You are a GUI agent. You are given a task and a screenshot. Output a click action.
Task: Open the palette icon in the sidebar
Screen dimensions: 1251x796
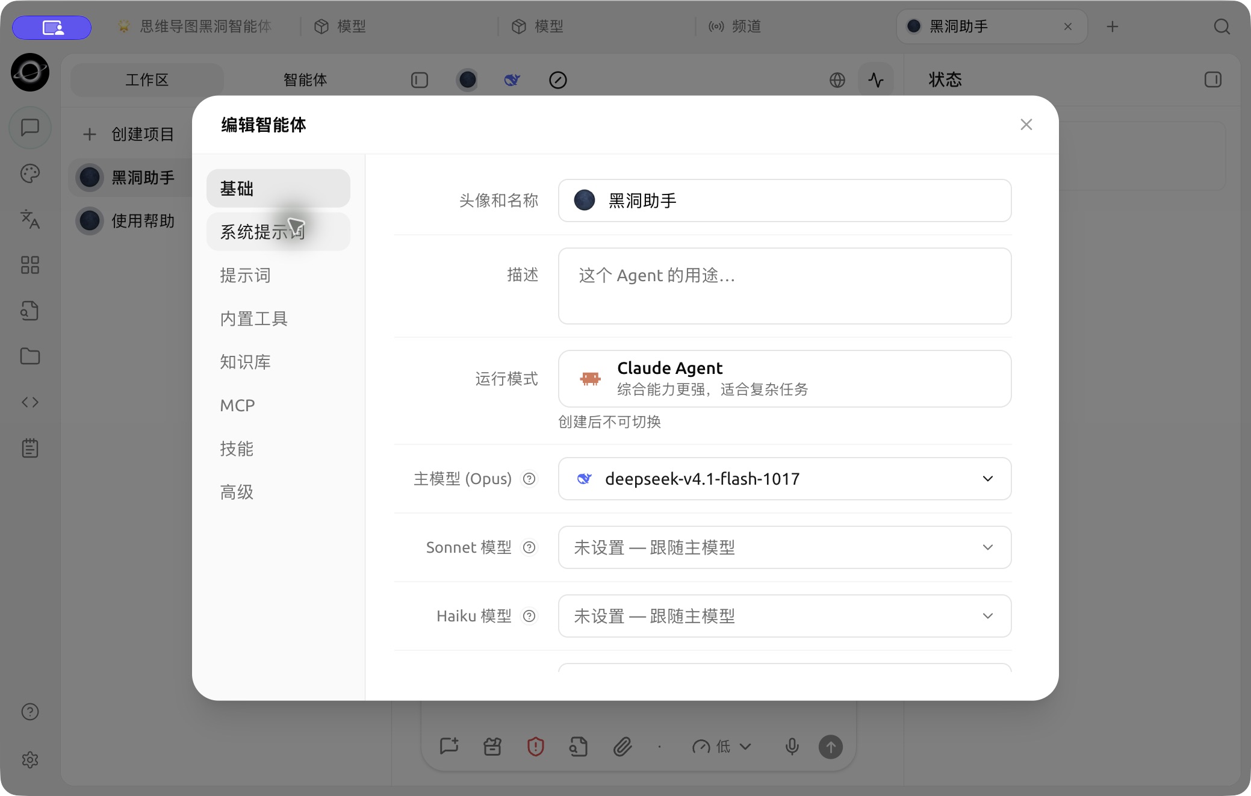pos(30,173)
